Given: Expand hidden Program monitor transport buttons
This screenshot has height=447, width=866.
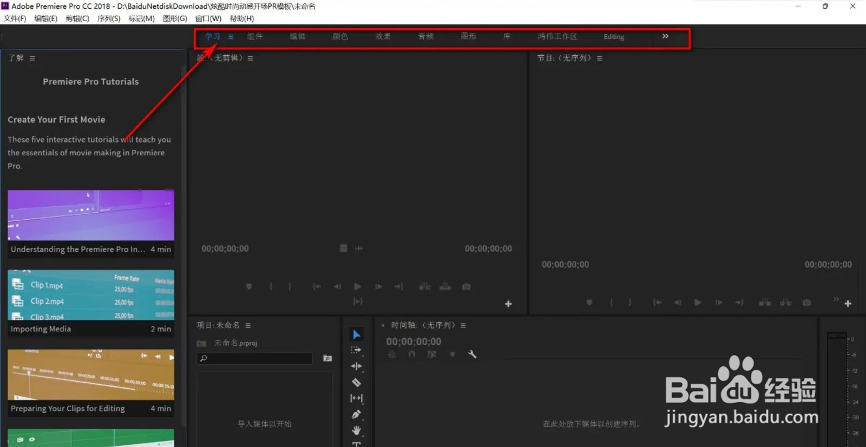Looking at the screenshot, I should [836, 299].
